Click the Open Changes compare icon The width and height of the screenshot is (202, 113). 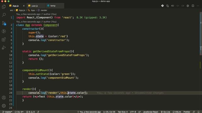168,6
